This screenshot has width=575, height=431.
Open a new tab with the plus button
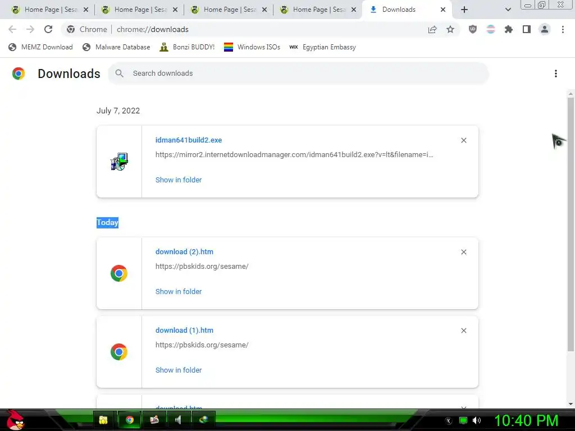pyautogui.click(x=464, y=10)
